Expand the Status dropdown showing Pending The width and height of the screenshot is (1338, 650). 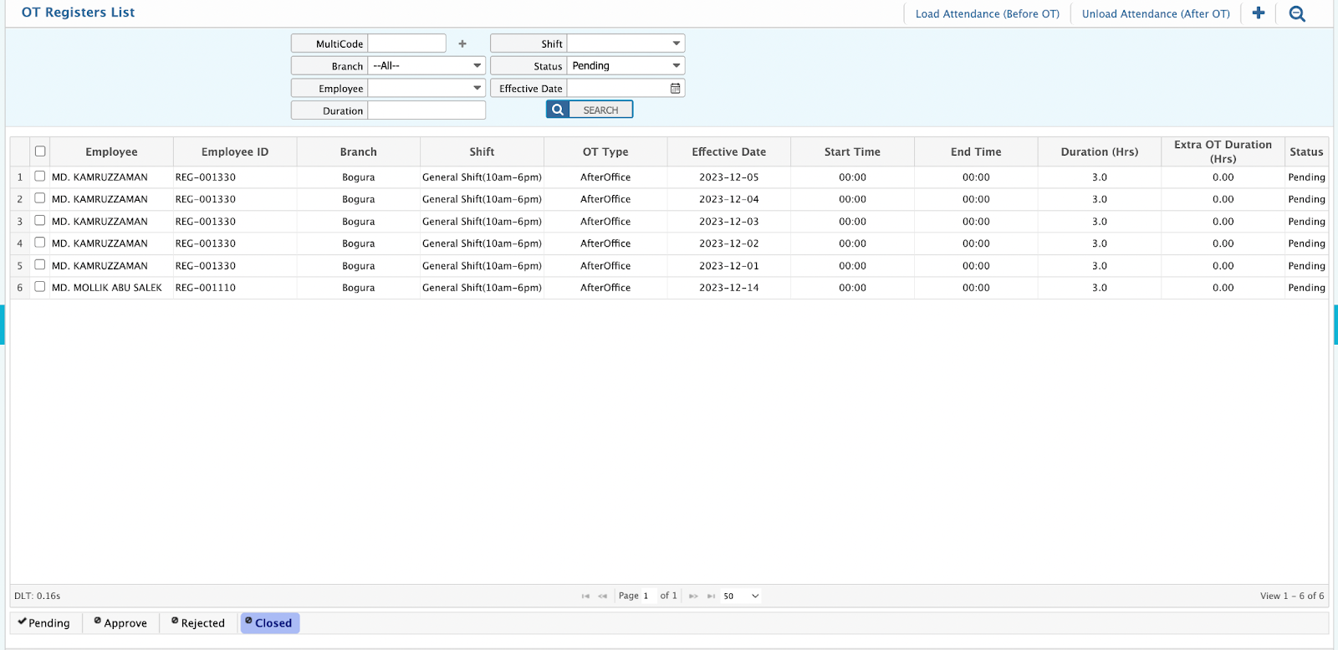coord(626,66)
